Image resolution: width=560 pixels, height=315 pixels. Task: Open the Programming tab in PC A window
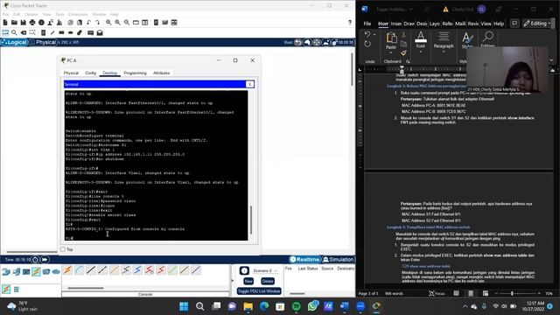[x=135, y=73]
